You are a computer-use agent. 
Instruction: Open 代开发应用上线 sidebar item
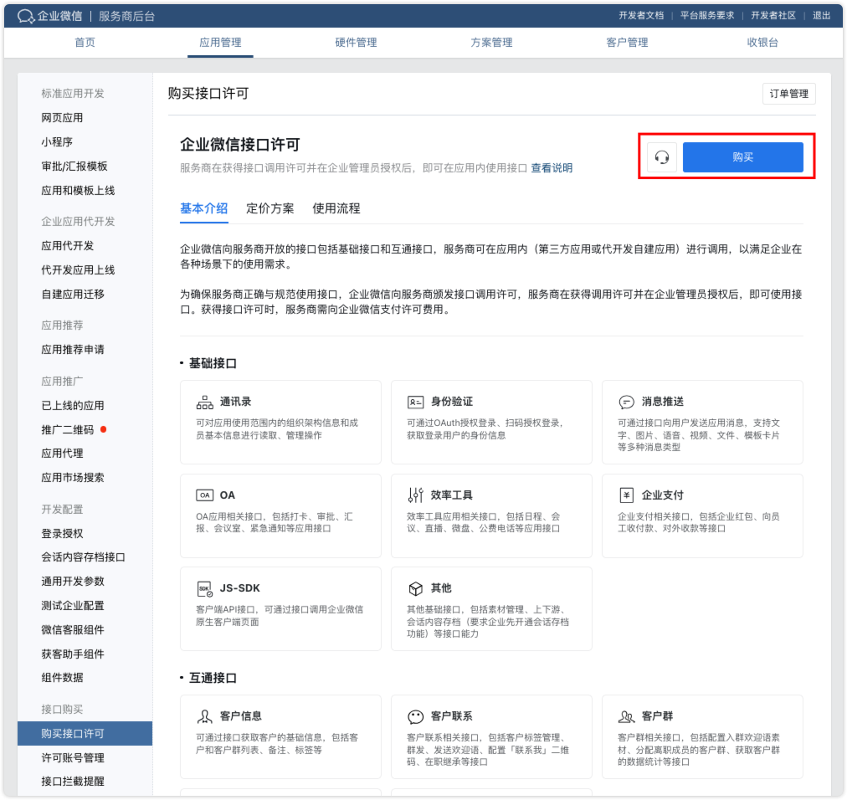coord(78,270)
